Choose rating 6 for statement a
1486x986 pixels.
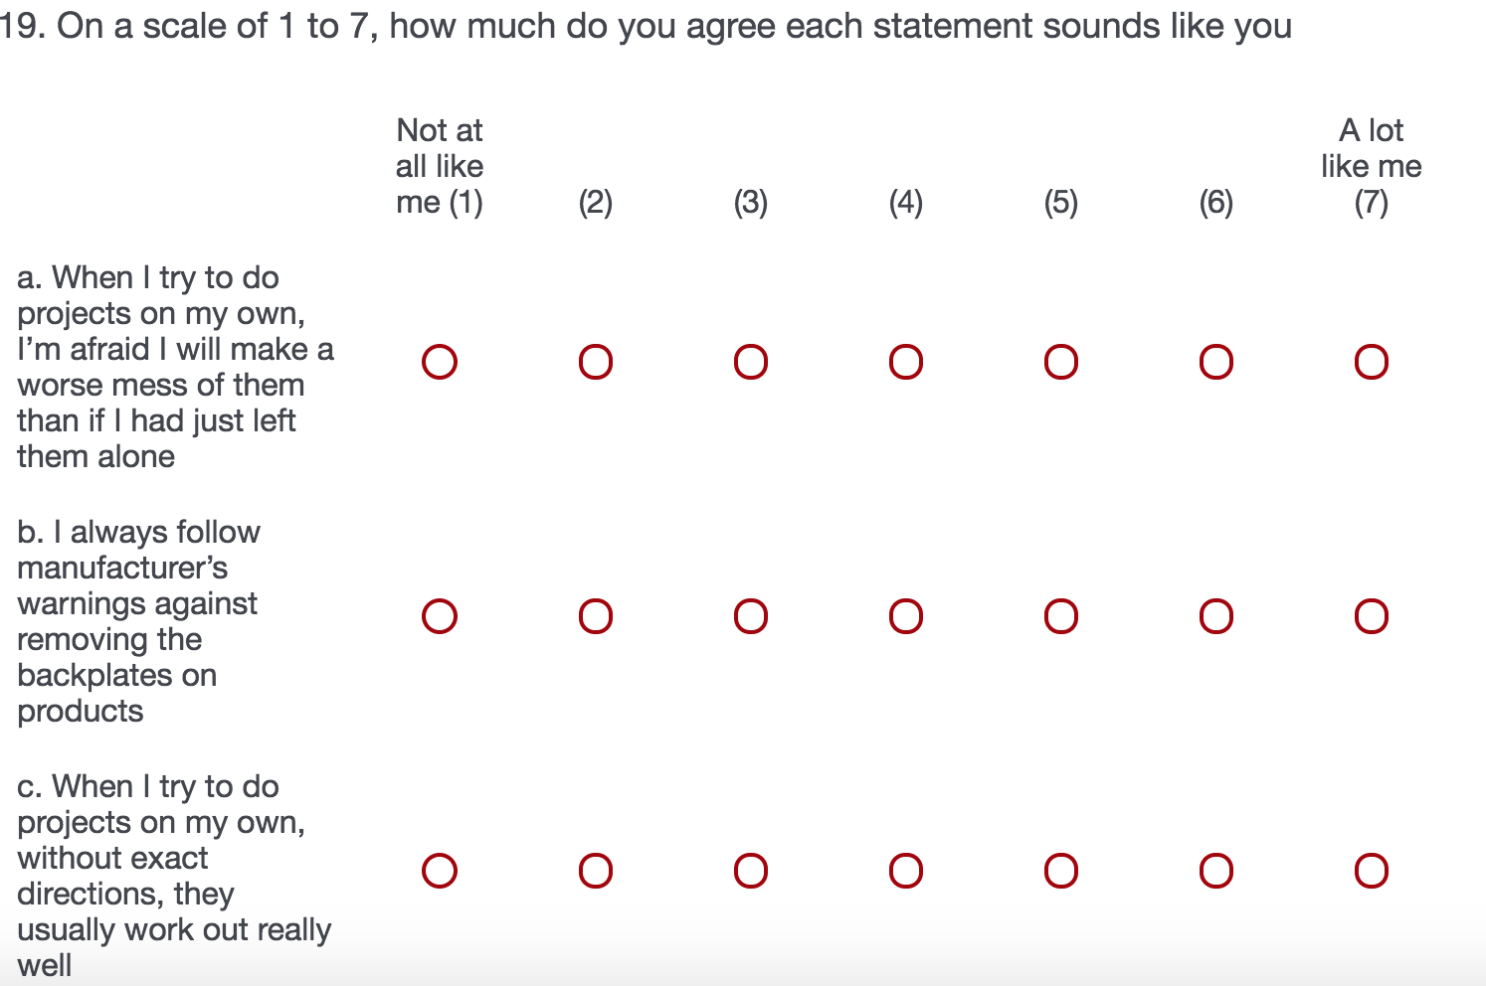1216,362
